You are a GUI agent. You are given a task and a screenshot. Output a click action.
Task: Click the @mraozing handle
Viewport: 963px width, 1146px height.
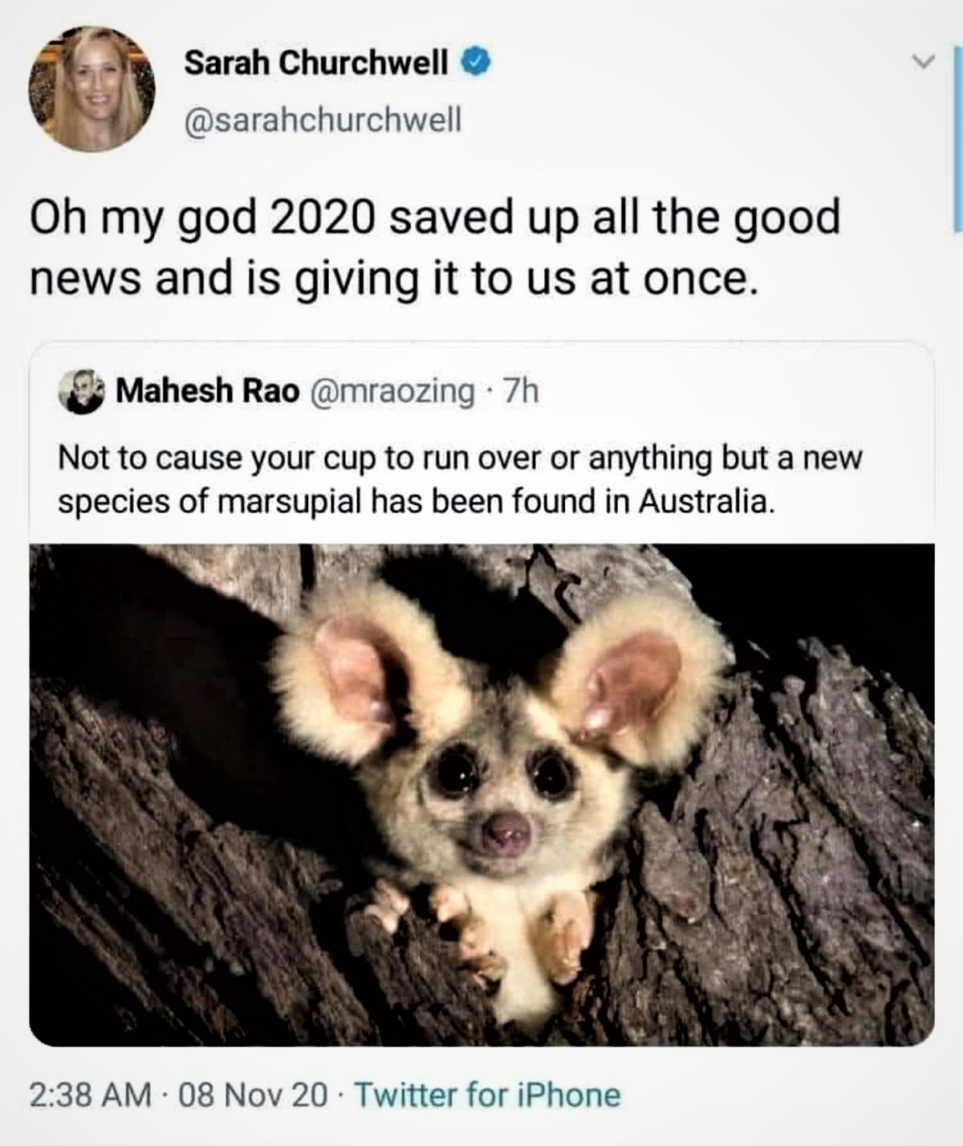392,392
